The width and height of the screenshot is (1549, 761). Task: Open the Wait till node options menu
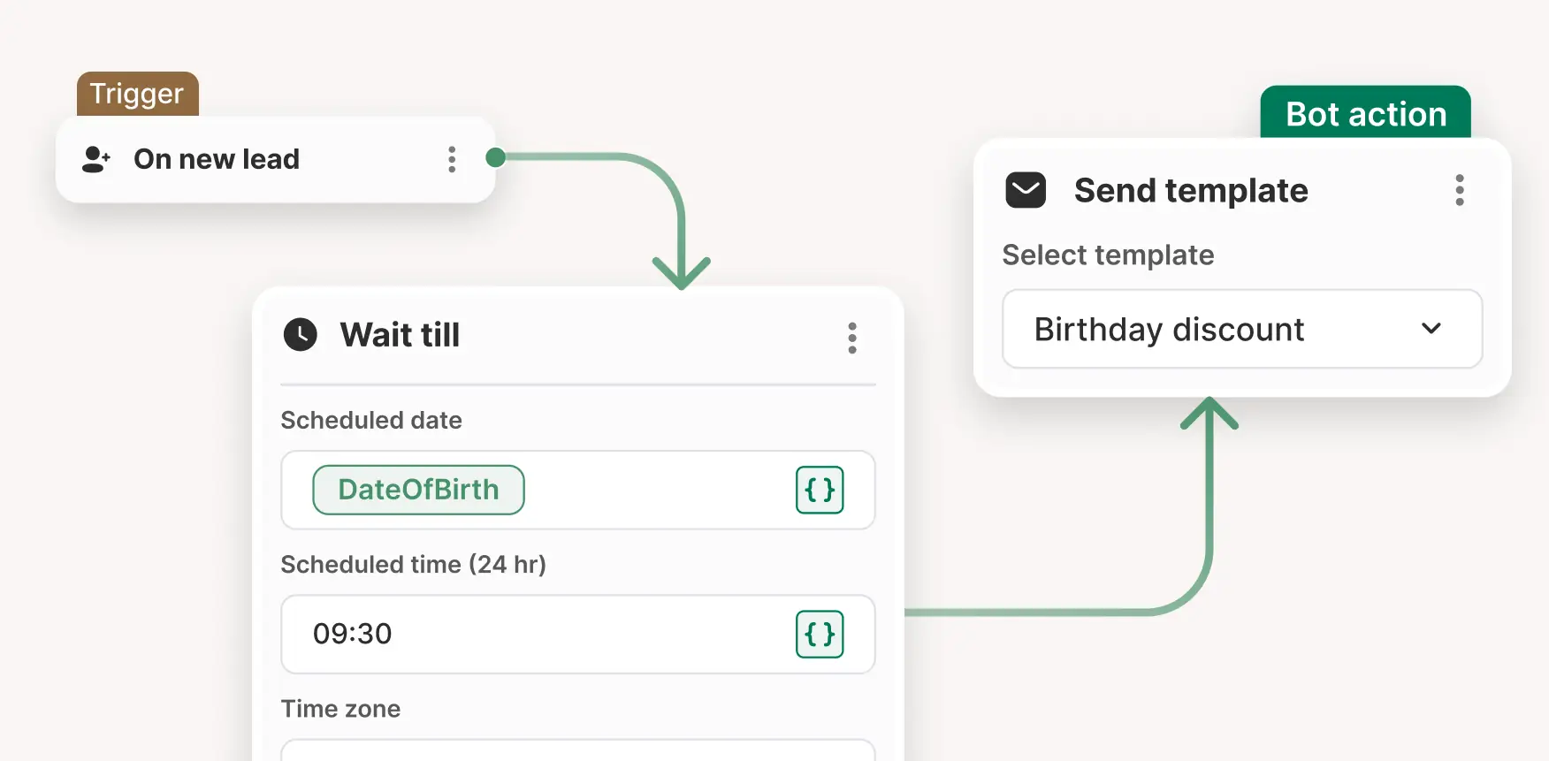coord(852,338)
